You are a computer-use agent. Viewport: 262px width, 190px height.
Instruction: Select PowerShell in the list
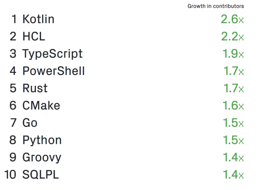[53, 71]
